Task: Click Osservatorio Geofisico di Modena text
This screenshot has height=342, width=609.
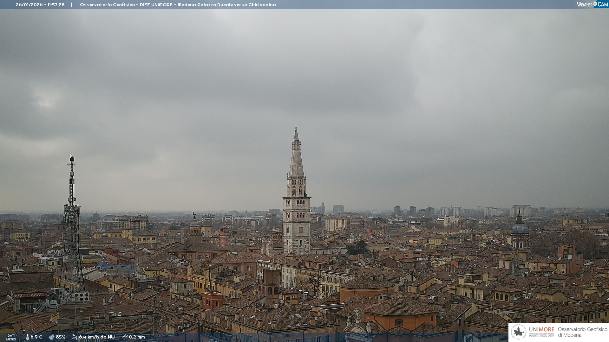Action: click(x=582, y=332)
